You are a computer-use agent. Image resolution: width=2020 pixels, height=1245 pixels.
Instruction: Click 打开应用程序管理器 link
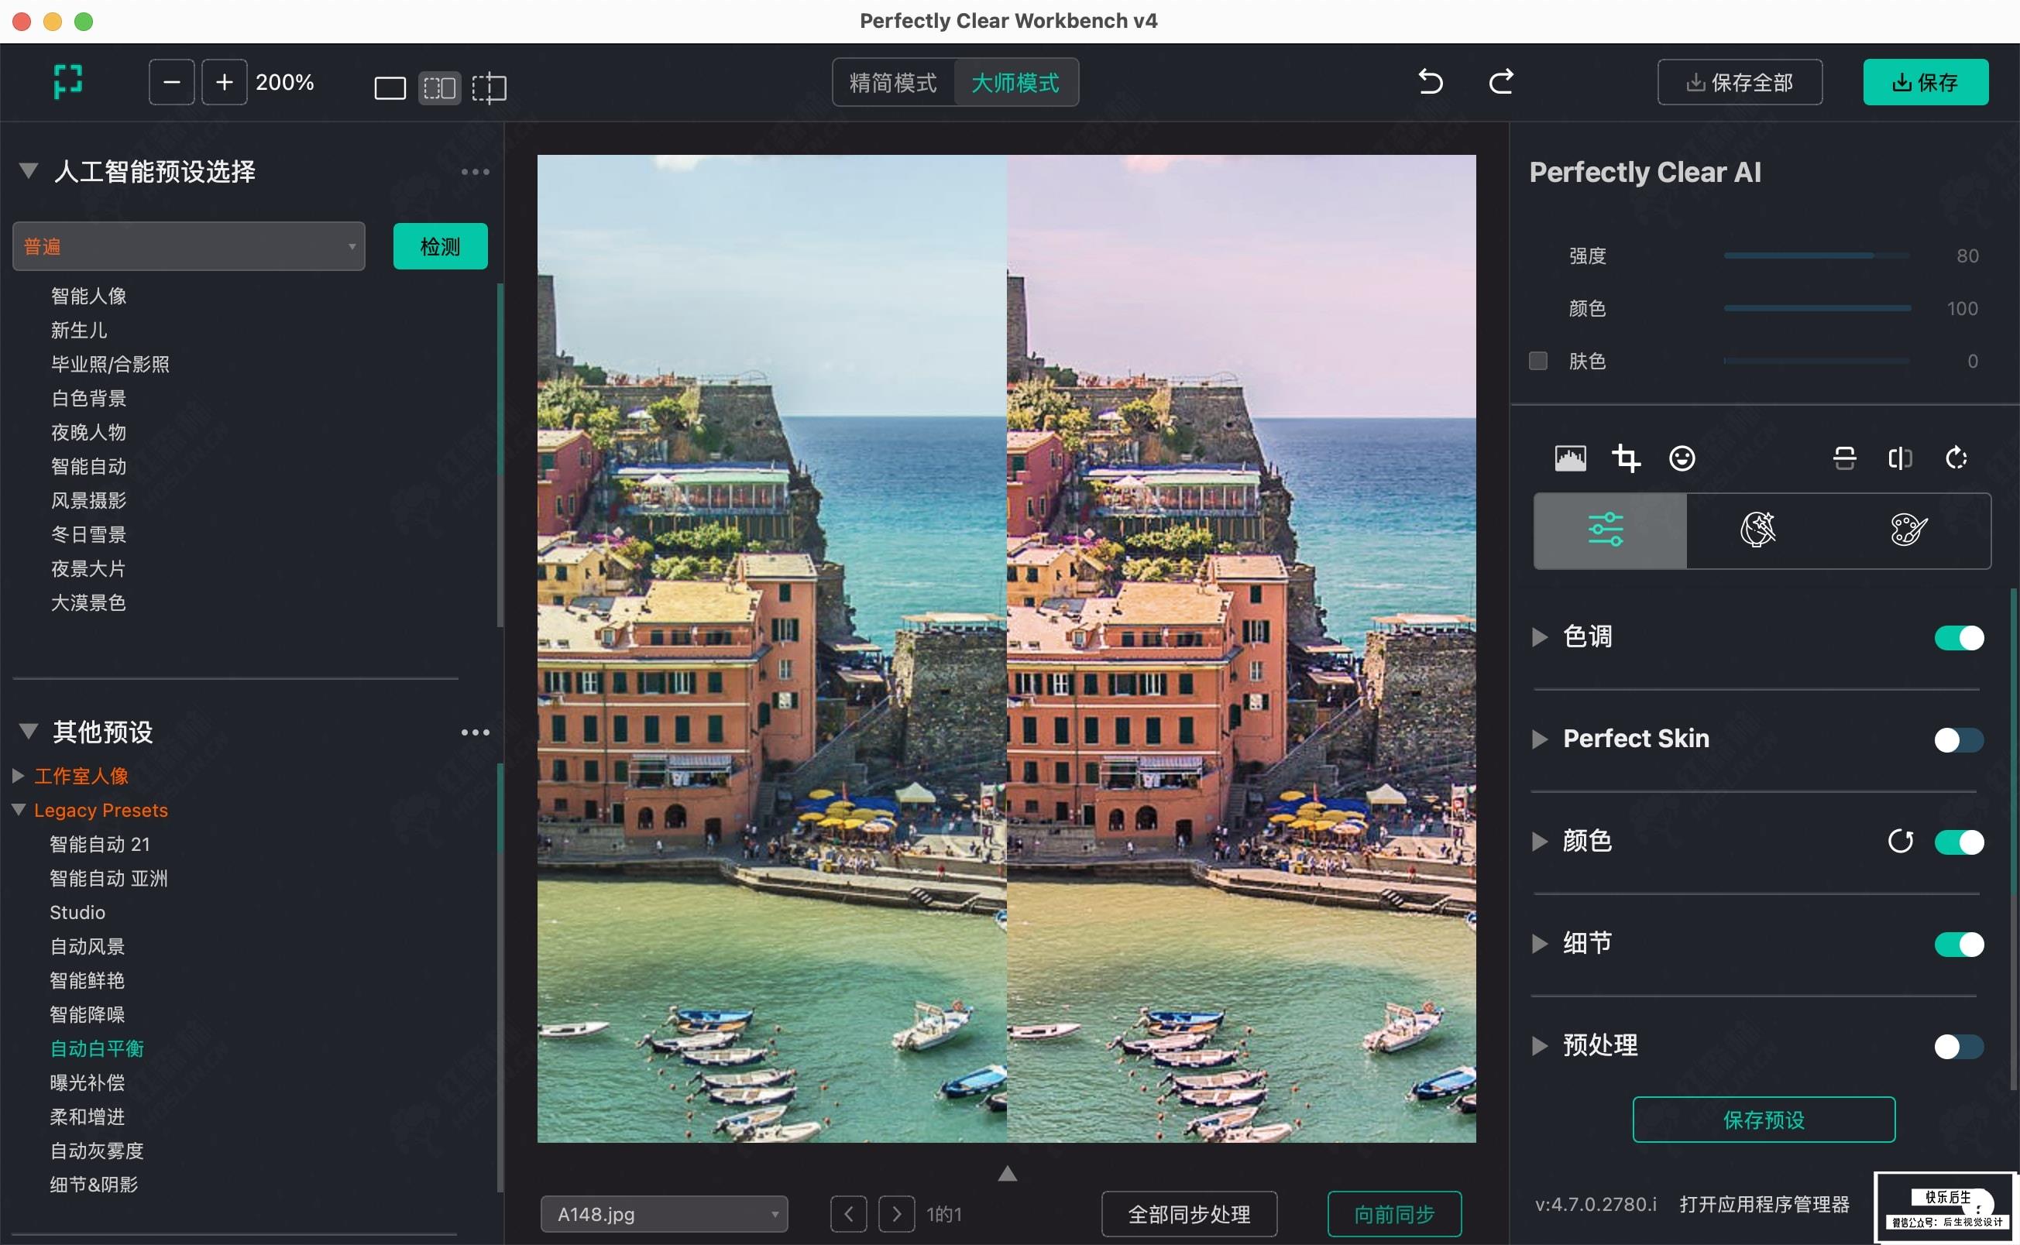[x=1764, y=1204]
